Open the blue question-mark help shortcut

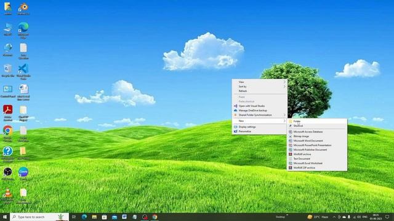point(8,154)
